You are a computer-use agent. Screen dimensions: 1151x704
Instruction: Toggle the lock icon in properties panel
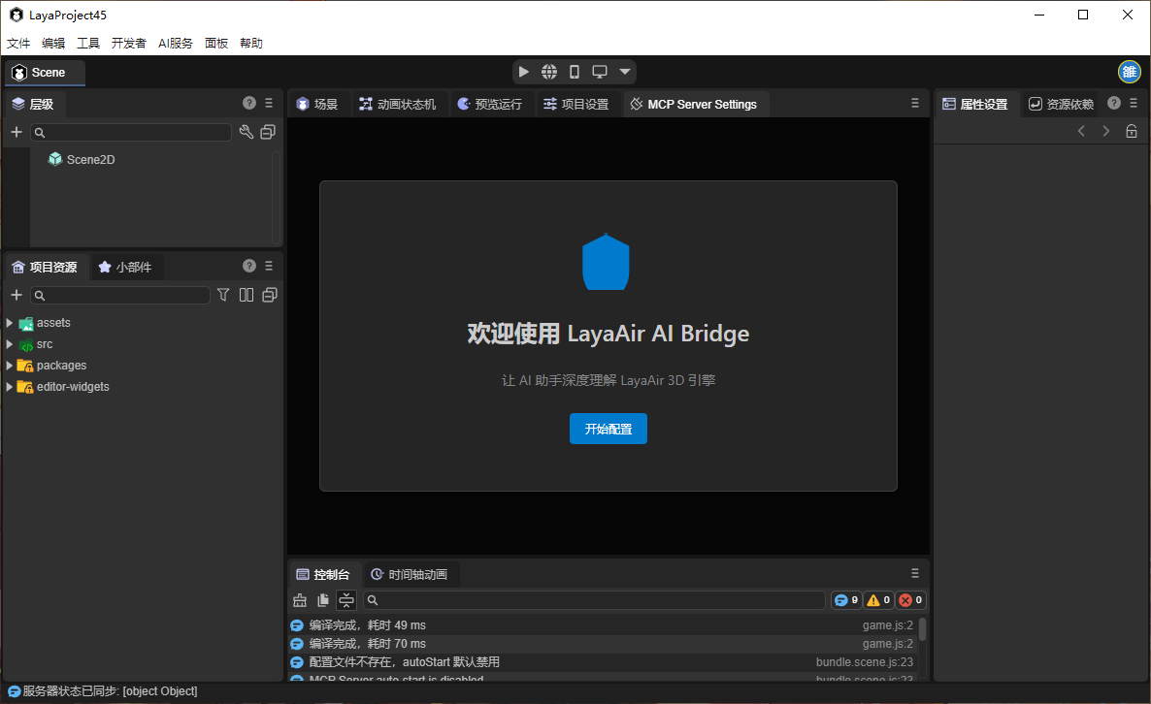[x=1132, y=132]
